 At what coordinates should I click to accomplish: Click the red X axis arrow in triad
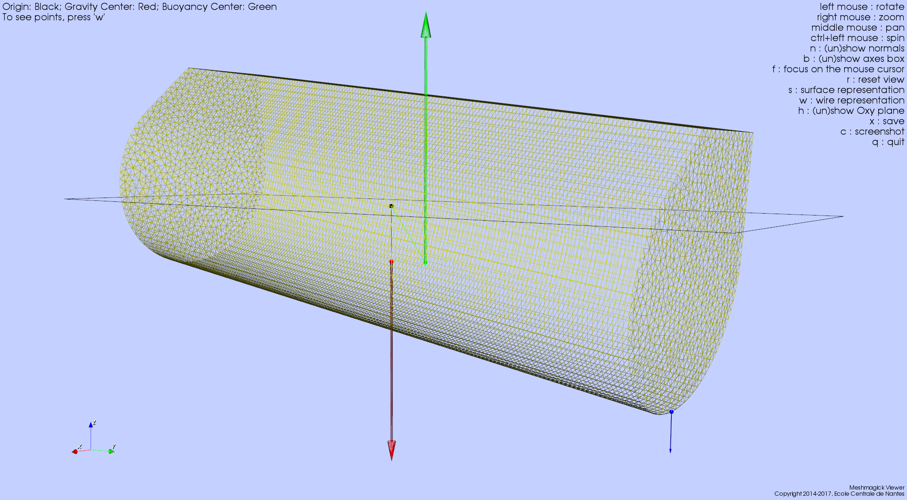click(75, 452)
